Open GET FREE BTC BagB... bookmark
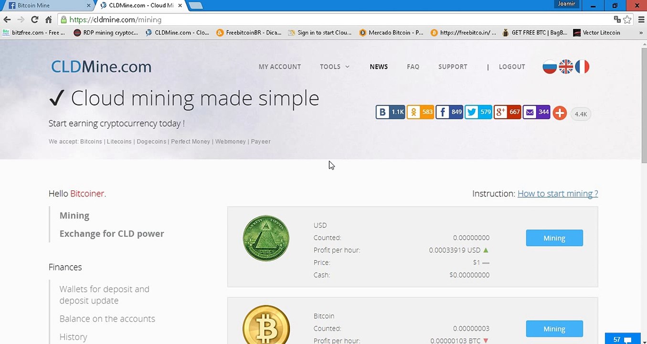The image size is (647, 344). coord(535,33)
